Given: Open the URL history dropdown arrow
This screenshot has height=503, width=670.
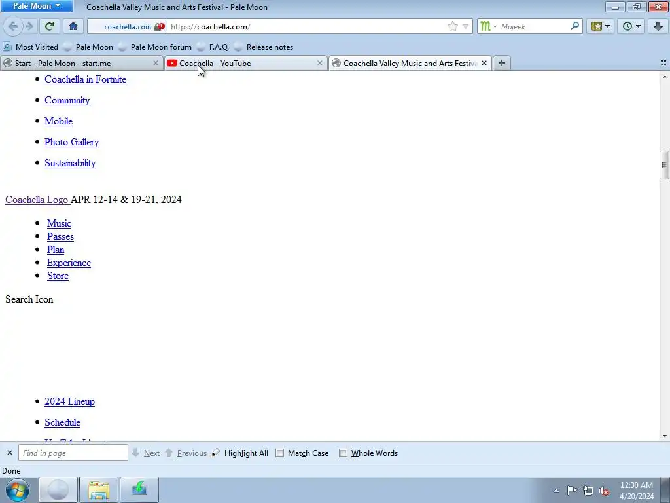Looking at the screenshot, I should [465, 26].
